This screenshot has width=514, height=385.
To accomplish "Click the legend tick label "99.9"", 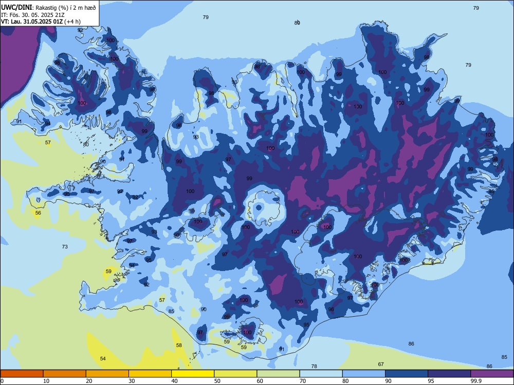I will (x=475, y=381).
